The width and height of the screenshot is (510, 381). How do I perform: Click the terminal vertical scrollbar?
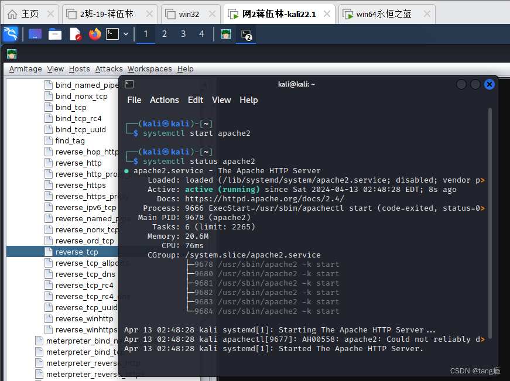tap(490, 224)
